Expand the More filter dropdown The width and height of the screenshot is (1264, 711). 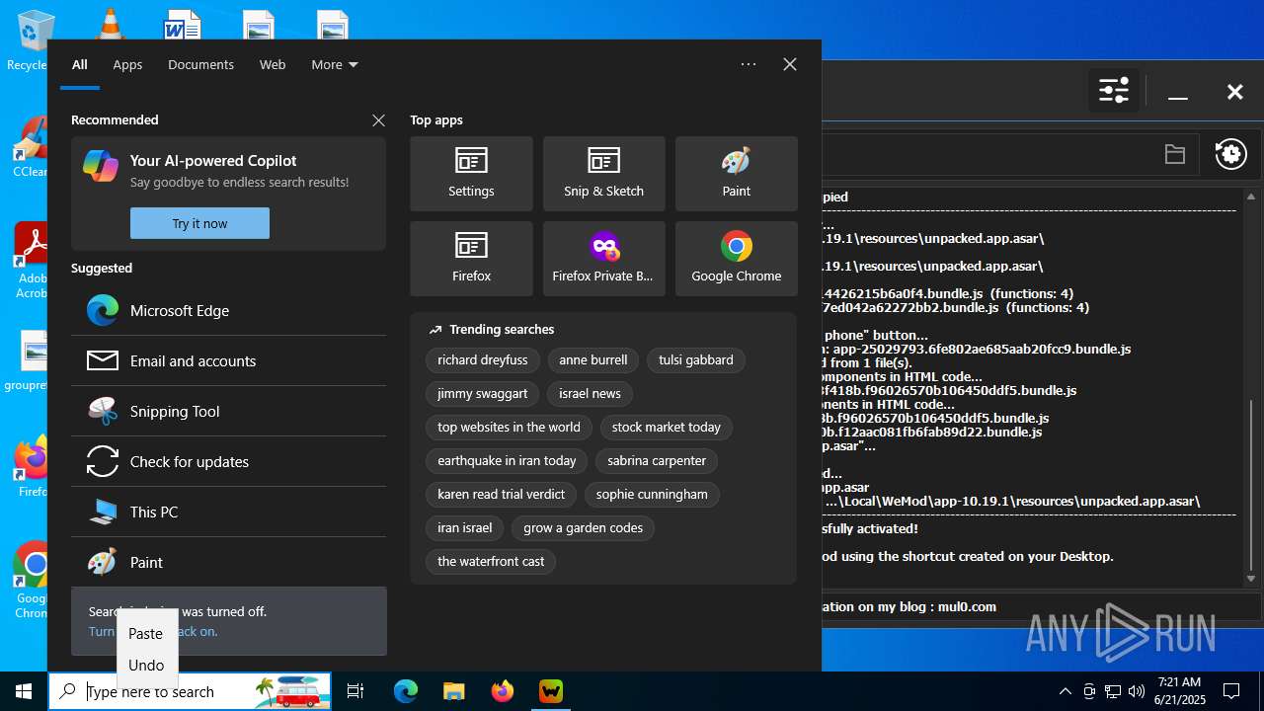(x=335, y=64)
